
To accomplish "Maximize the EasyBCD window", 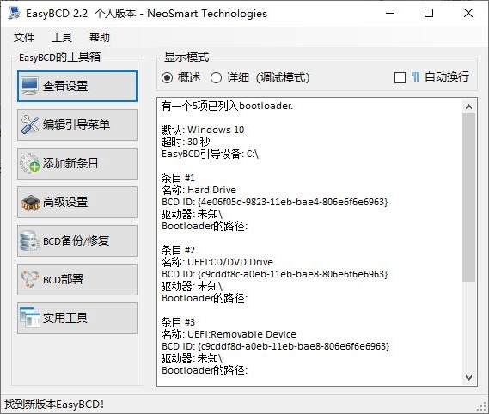I will click(x=429, y=14).
